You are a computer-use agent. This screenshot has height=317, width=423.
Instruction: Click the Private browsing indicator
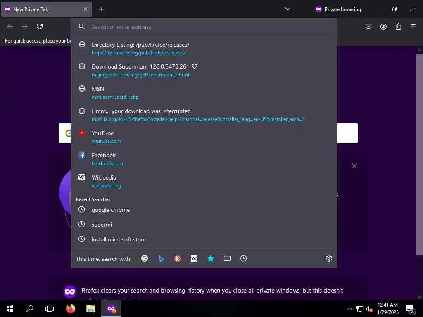click(x=338, y=9)
